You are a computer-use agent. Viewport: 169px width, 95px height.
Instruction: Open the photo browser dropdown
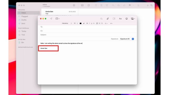133,19
